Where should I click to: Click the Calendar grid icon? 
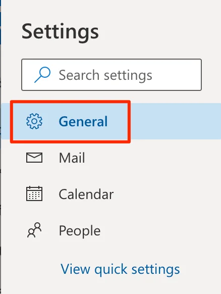(x=34, y=193)
